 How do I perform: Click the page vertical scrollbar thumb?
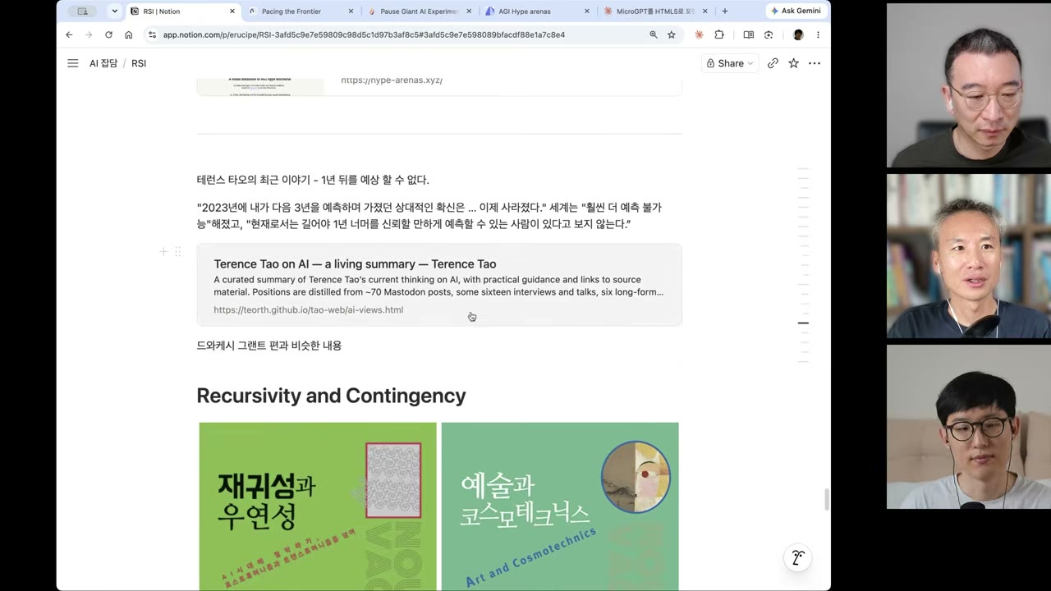(x=826, y=499)
